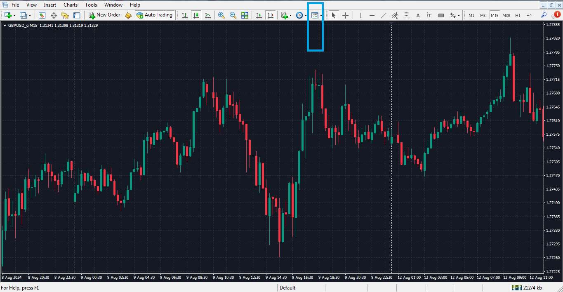563x292 pixels.
Task: Switch the chart to line chart mode
Action: click(x=208, y=15)
